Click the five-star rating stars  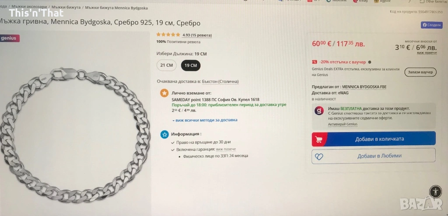pos(168,35)
